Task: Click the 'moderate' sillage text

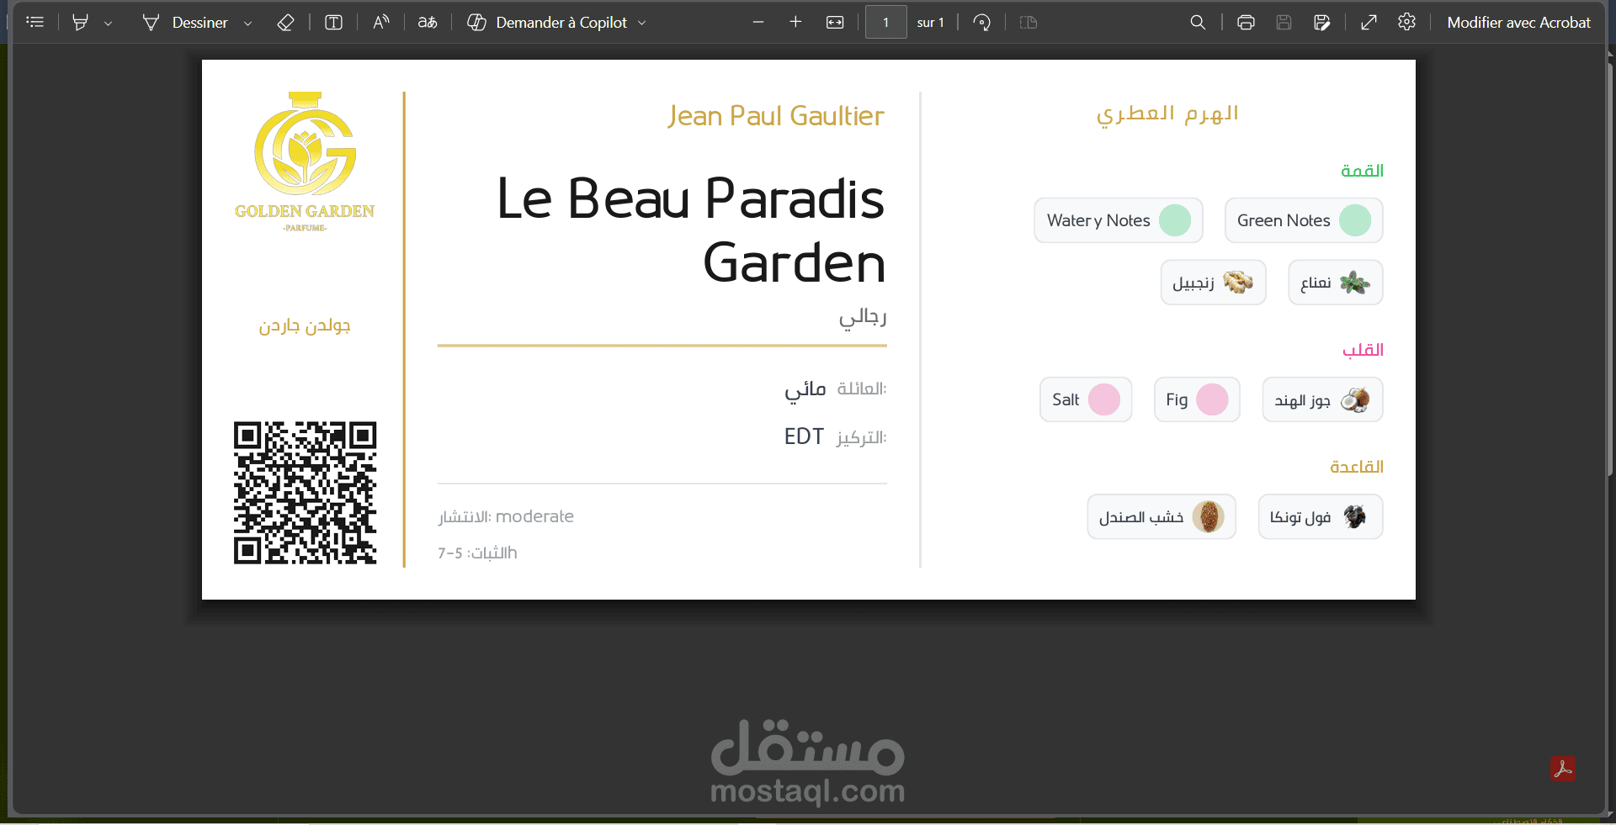Action: click(x=534, y=516)
